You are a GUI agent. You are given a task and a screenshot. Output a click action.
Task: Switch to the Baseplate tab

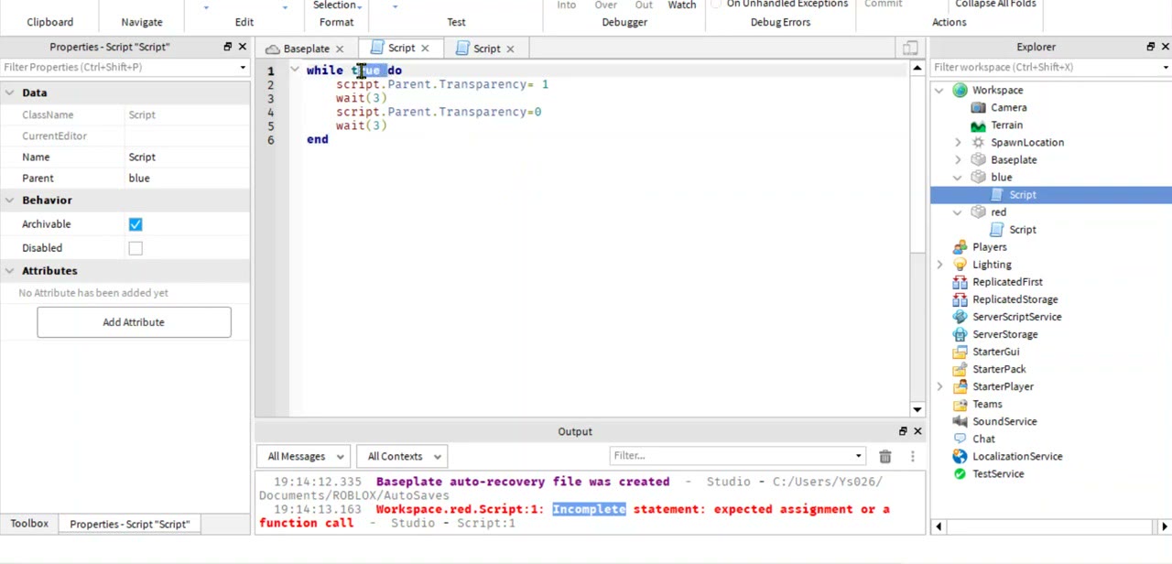point(306,49)
